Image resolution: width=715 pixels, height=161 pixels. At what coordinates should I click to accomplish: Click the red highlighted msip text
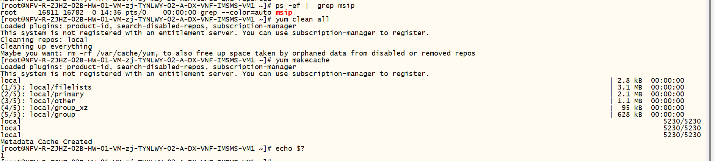coord(284,12)
